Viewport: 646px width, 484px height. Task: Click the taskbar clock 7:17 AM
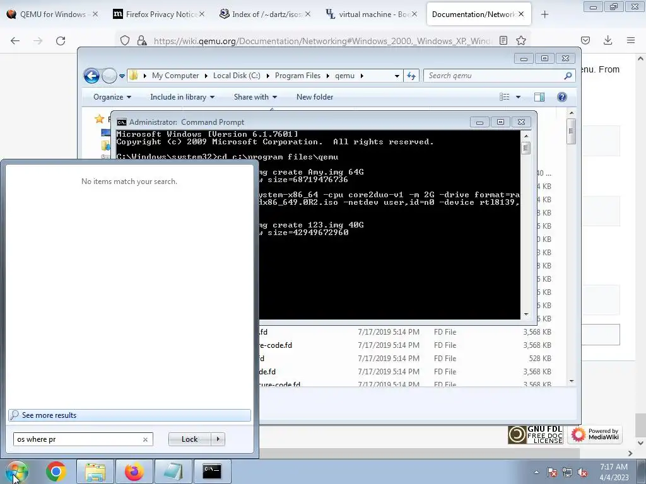tap(614, 472)
